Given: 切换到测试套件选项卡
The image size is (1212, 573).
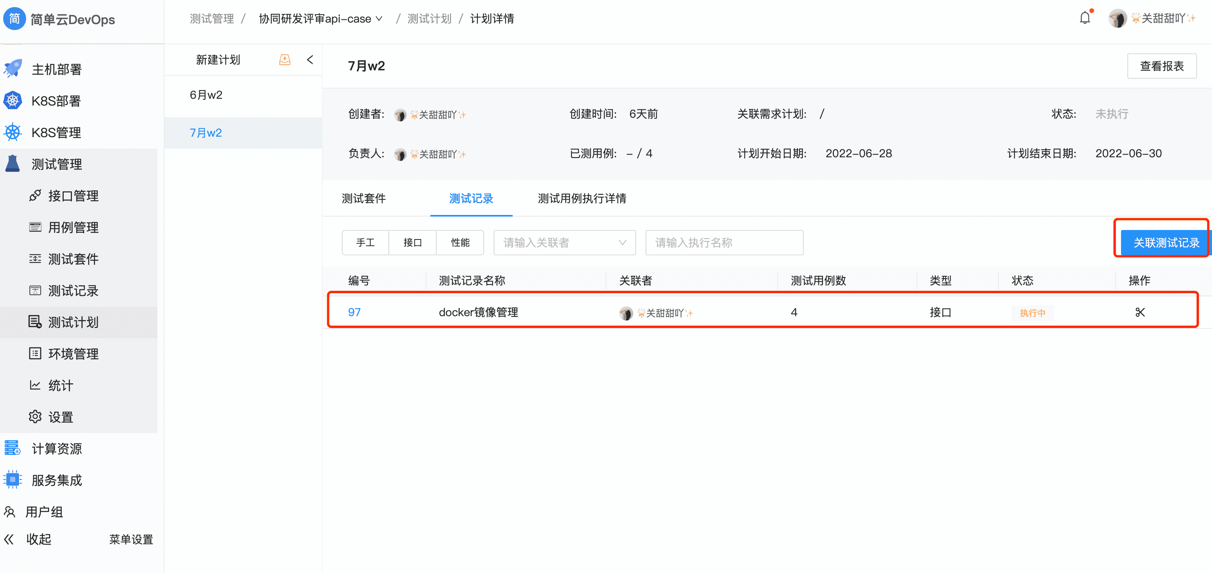Looking at the screenshot, I should pos(363,199).
